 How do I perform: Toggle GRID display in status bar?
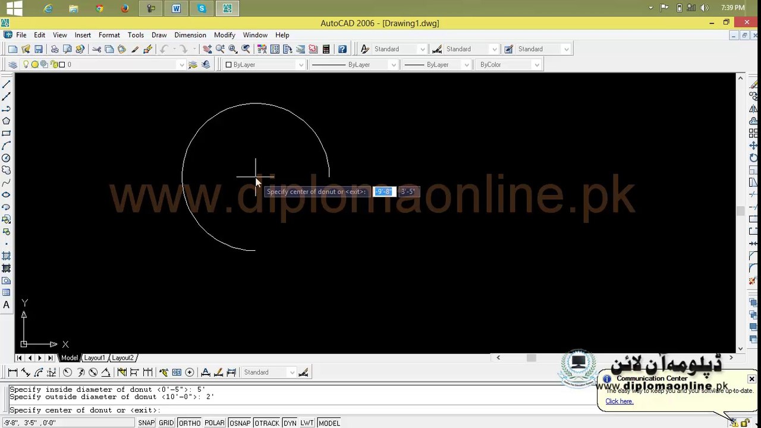coord(166,423)
